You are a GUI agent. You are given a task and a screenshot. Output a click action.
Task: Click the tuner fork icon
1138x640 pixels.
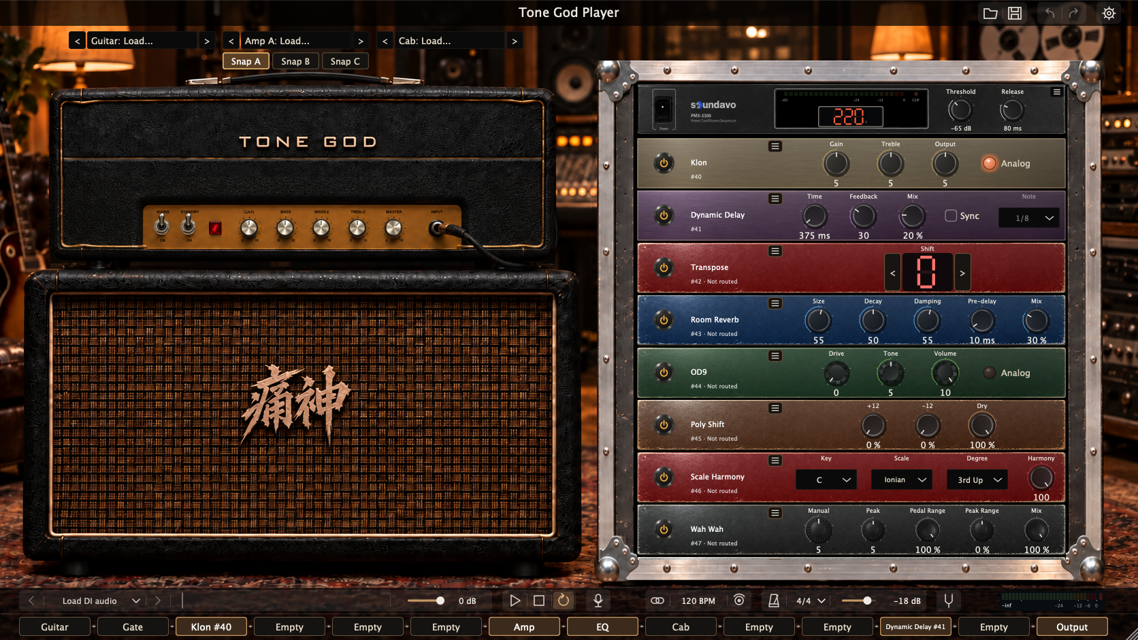coord(948,601)
